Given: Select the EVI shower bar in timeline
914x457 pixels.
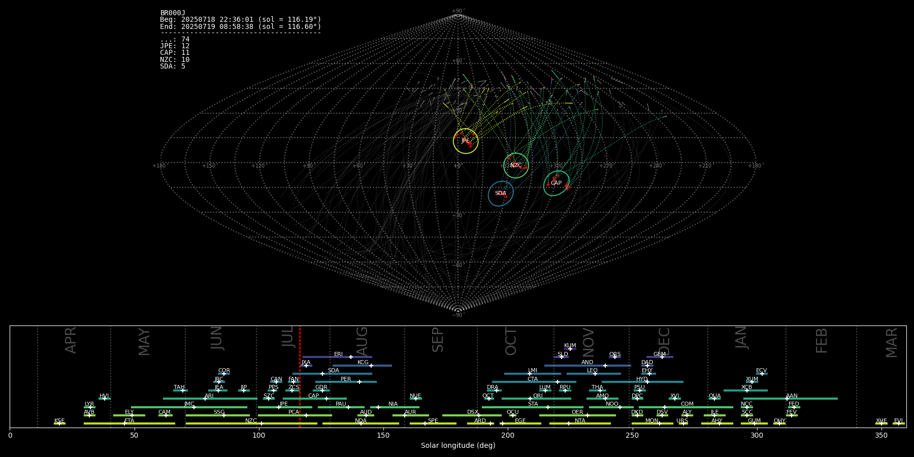Looking at the screenshot, I should pyautogui.click(x=899, y=423).
